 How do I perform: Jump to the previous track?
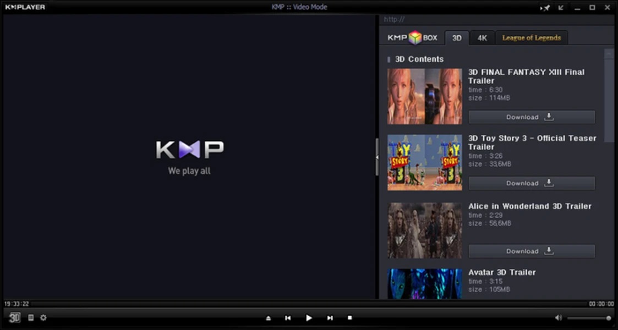pos(288,317)
